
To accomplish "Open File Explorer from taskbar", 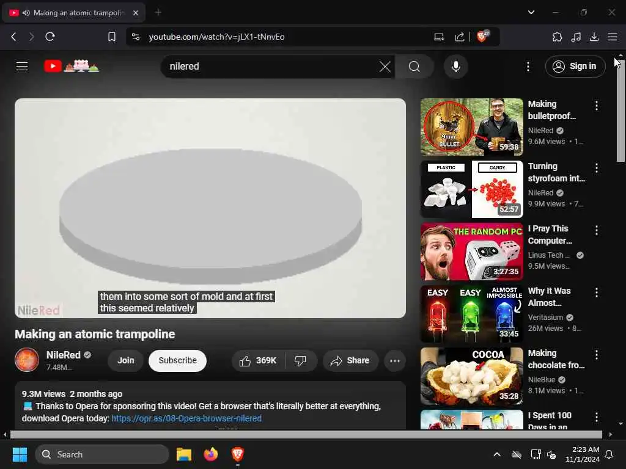I will click(184, 454).
